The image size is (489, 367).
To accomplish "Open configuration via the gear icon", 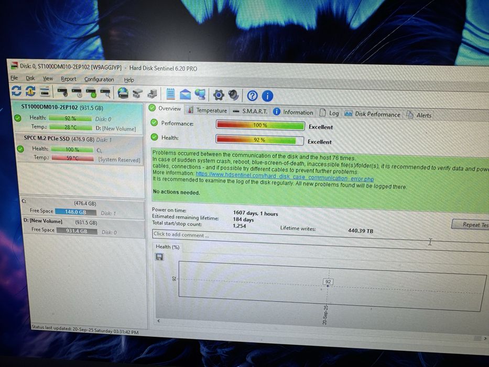I will pyautogui.click(x=219, y=95).
